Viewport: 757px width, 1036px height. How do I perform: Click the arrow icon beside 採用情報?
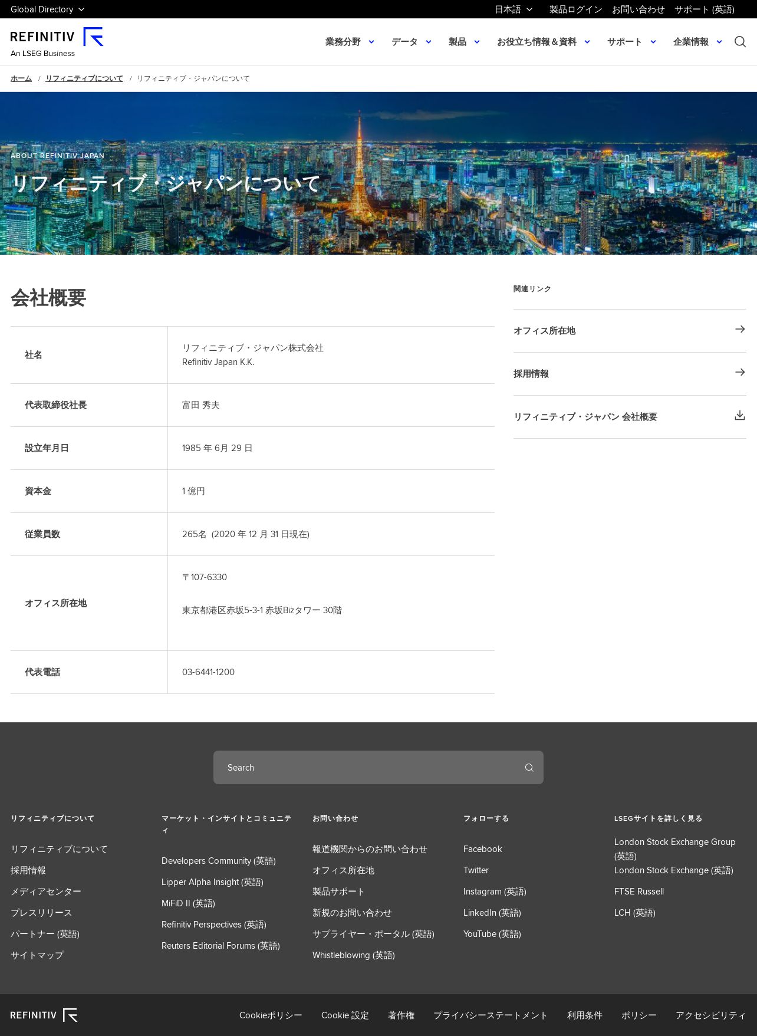(740, 373)
